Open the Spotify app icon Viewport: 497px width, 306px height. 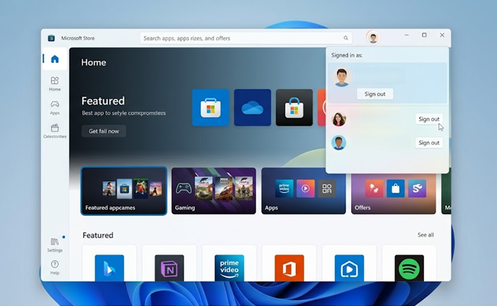coord(409,268)
